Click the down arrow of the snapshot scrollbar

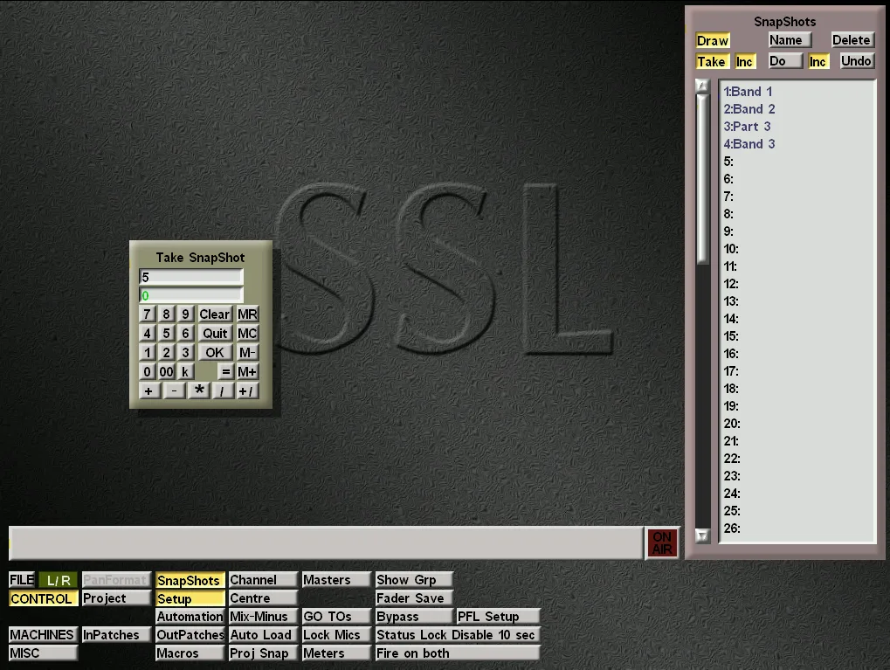703,536
